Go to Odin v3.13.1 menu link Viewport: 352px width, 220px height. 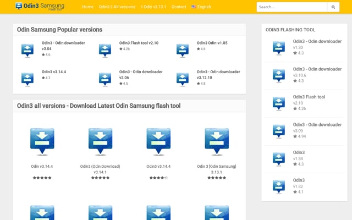[x=153, y=7]
